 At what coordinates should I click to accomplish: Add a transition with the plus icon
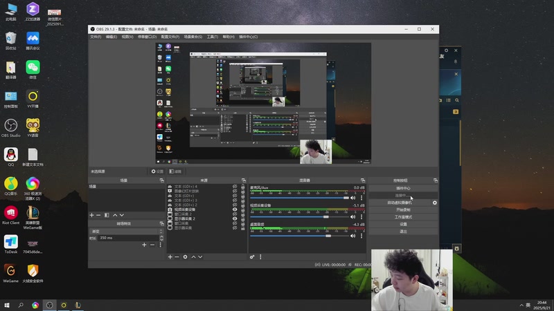tap(144, 245)
